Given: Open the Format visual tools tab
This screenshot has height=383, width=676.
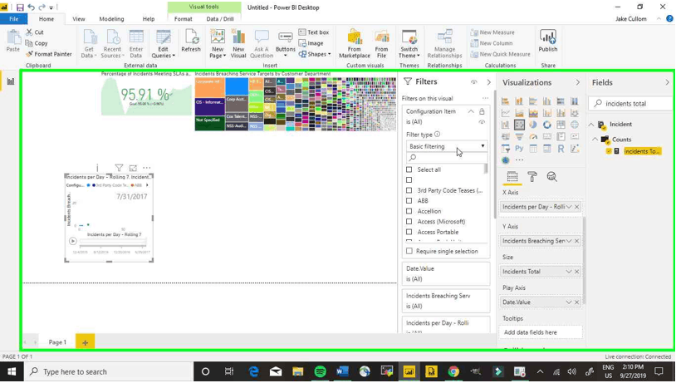Looking at the screenshot, I should pos(184,19).
